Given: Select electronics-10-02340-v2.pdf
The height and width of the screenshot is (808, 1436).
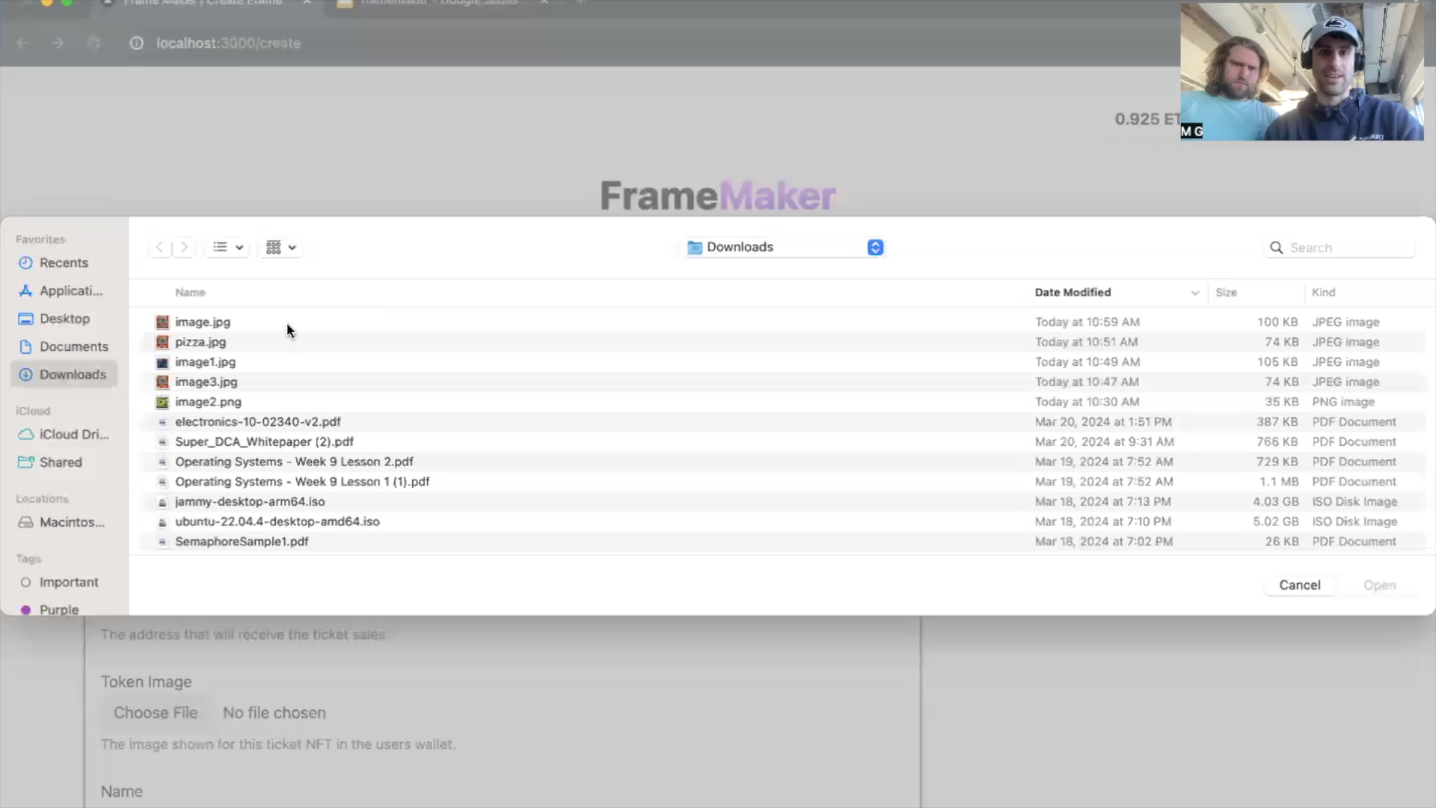Looking at the screenshot, I should pos(783,422).
